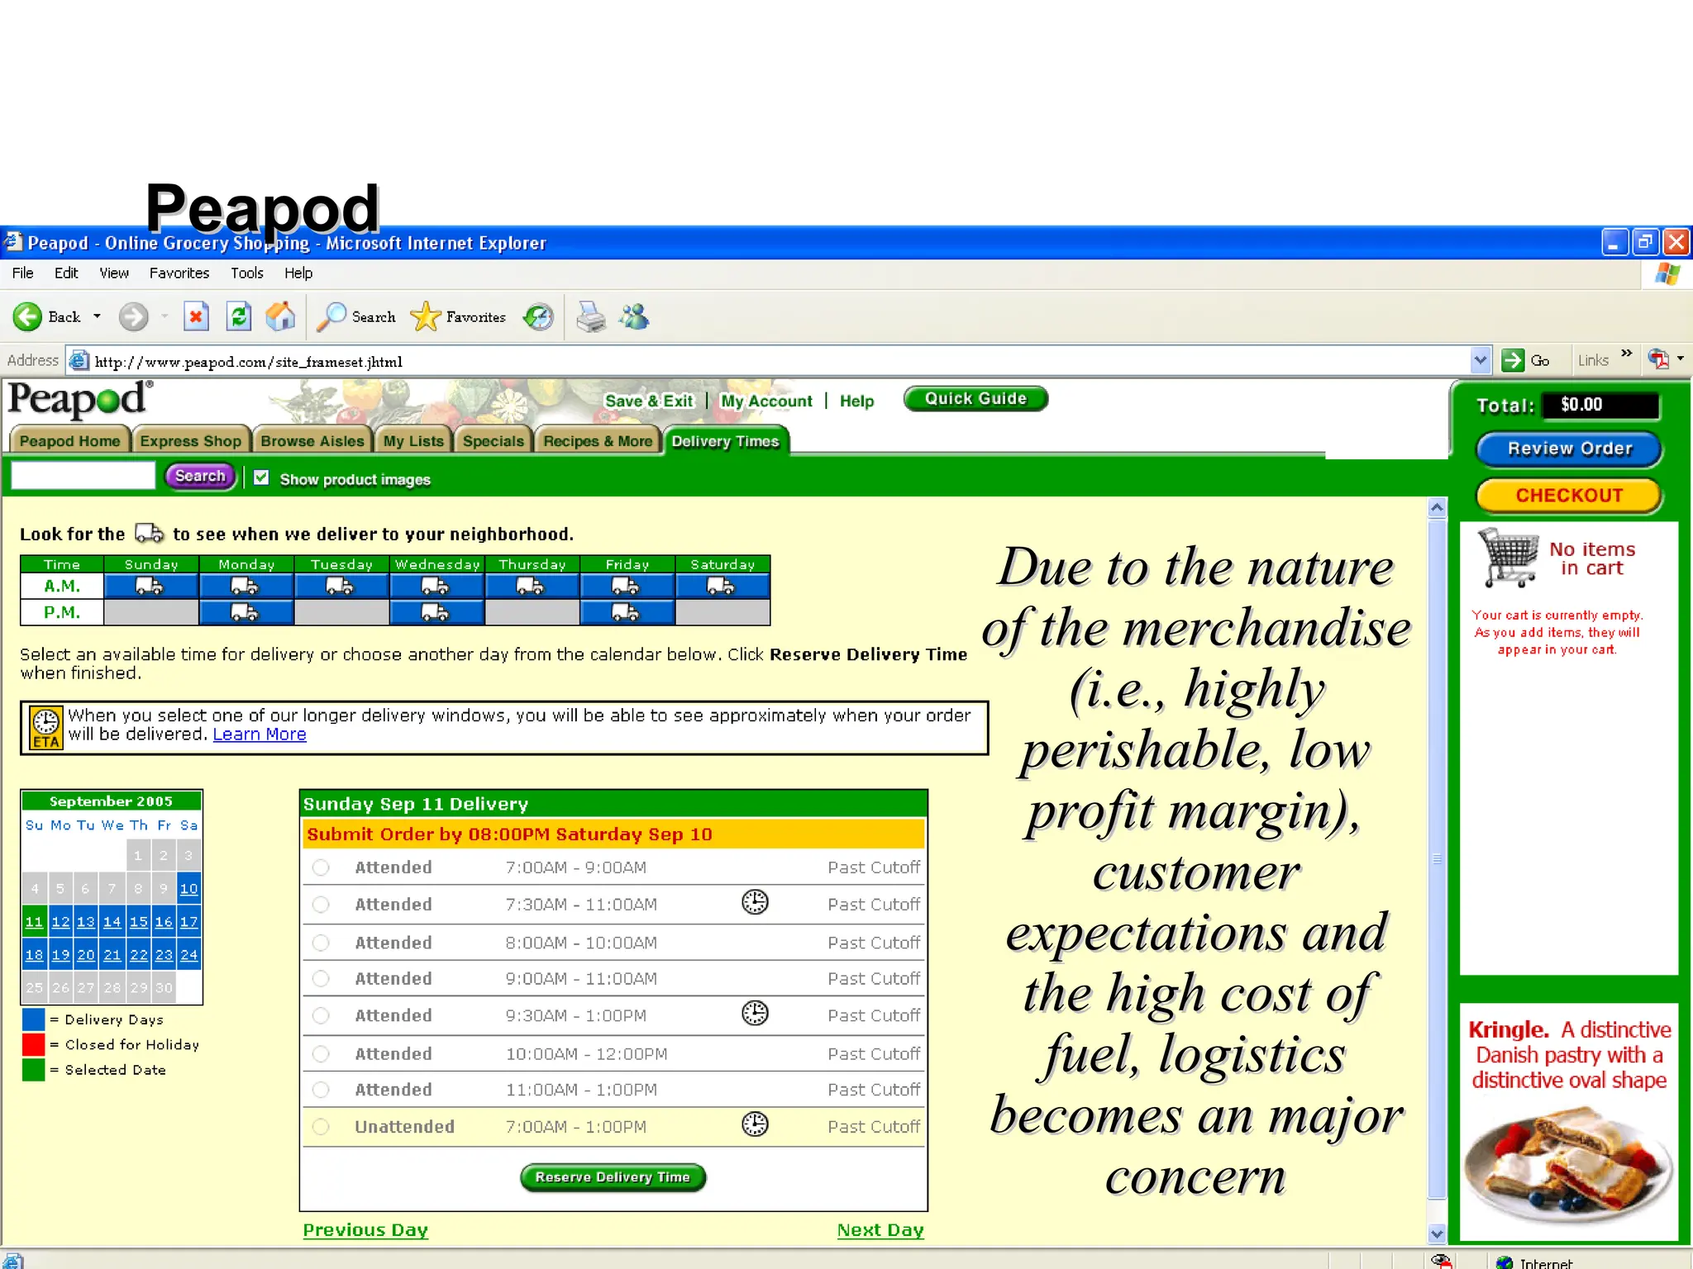This screenshot has height=1269, width=1693.
Task: Click the Monday P.M. delivery truck icon
Action: point(246,612)
